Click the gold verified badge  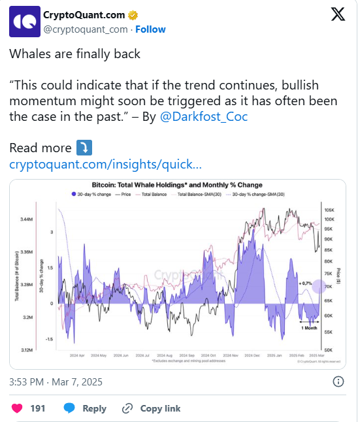pos(133,15)
